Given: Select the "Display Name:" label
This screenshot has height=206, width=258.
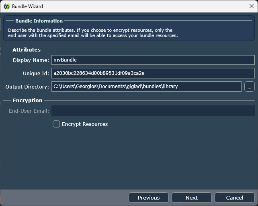Looking at the screenshot, I should point(31,60).
